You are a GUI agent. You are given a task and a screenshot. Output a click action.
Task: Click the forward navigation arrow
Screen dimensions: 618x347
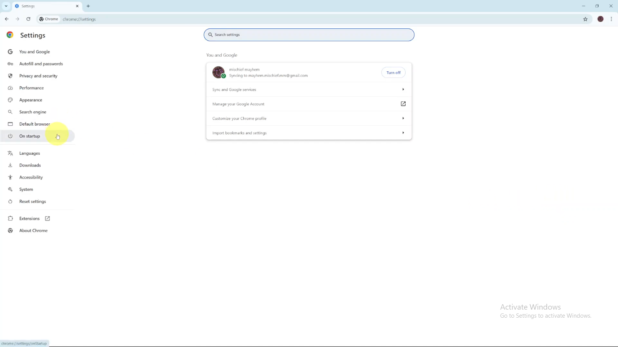17,19
